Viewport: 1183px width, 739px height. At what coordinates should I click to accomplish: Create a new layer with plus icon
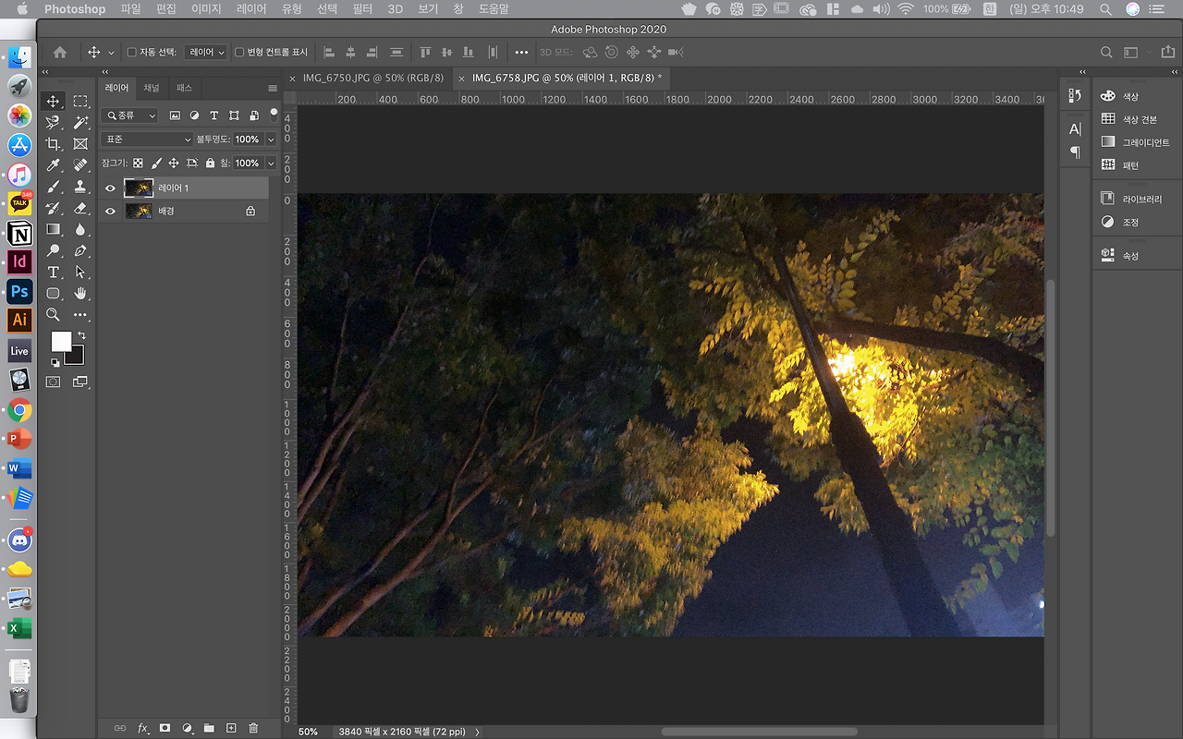tap(231, 728)
